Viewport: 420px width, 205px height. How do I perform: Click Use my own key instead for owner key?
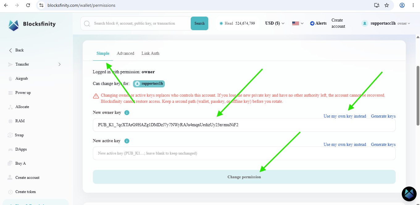coord(345,116)
